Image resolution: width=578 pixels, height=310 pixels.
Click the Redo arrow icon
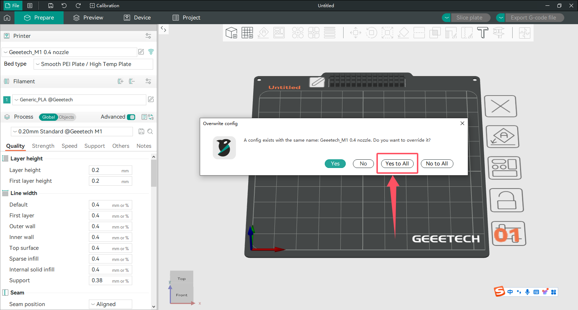(78, 5)
